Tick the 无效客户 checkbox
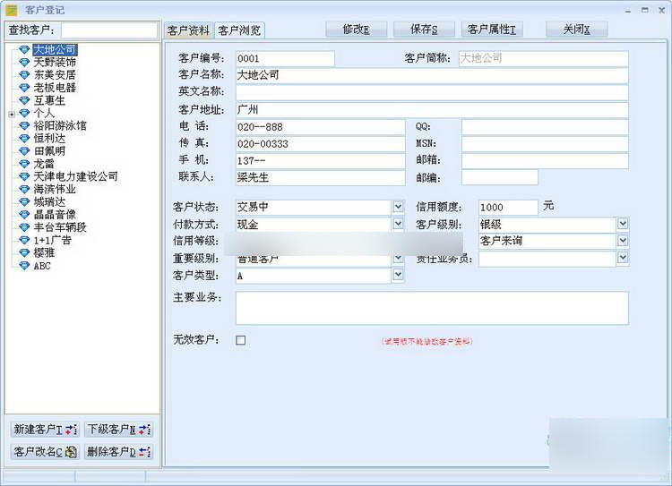Screen dimensions: 672x486 (240, 340)
